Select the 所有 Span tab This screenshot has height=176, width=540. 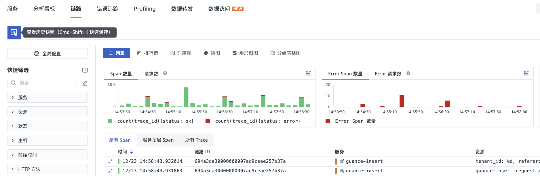(120, 140)
